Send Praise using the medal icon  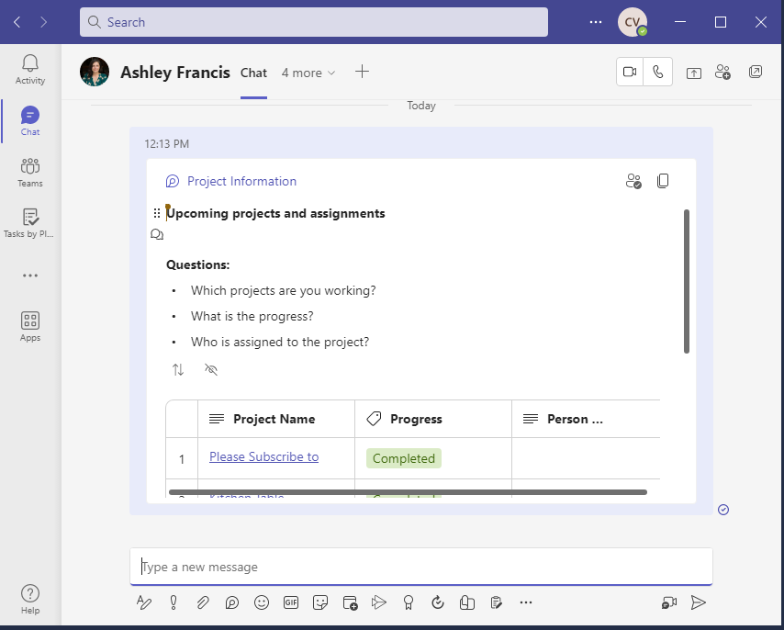pyautogui.click(x=409, y=602)
